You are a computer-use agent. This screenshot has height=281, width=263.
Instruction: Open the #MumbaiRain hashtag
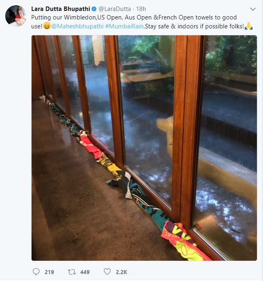(125, 26)
